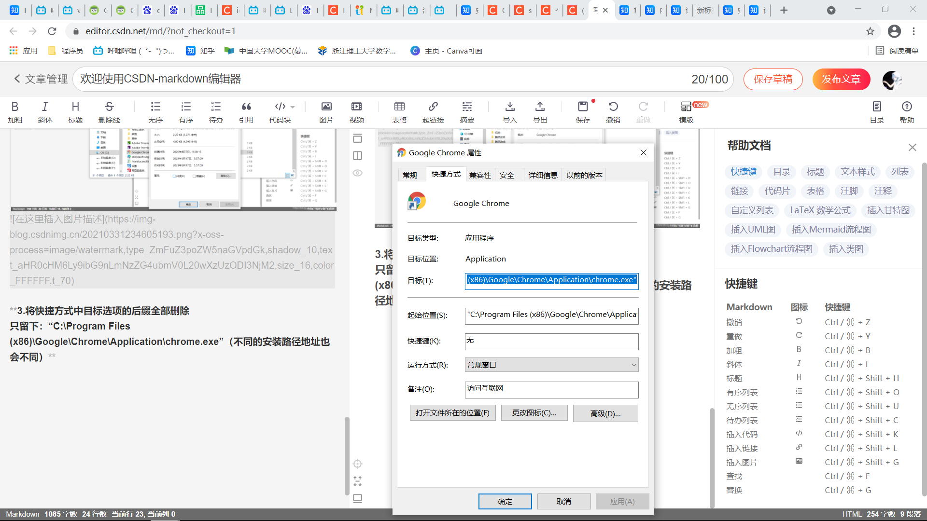The width and height of the screenshot is (927, 521).
Task: Switch to the 兼容性 tab in the dialog
Action: click(479, 175)
